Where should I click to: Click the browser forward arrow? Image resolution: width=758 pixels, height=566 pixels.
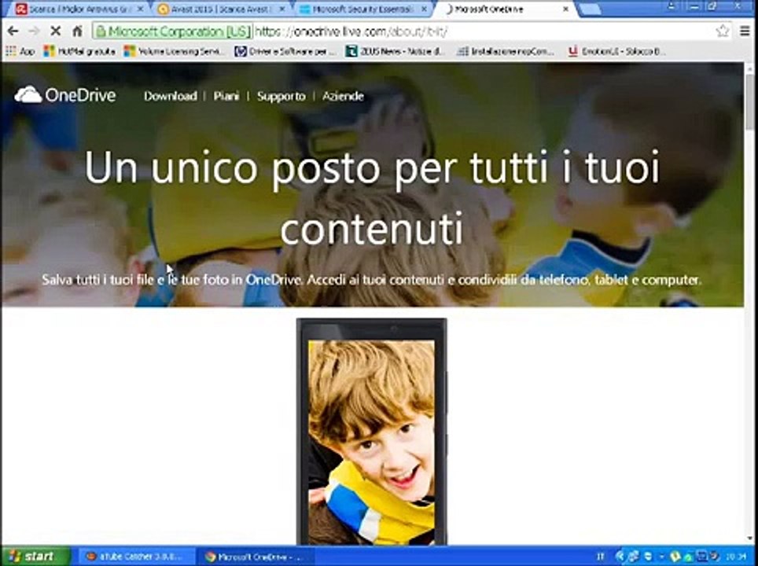[34, 31]
